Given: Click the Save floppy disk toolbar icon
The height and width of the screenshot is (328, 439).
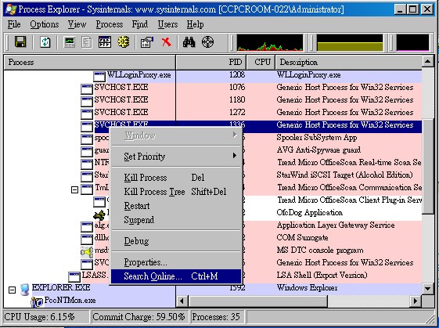Looking at the screenshot, I should tap(20, 42).
